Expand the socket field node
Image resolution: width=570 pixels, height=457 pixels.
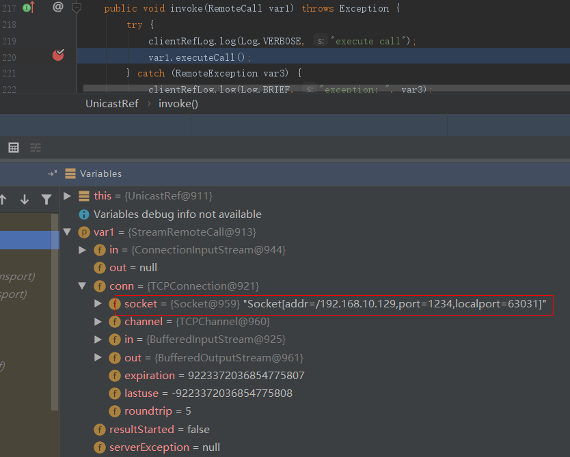99,303
